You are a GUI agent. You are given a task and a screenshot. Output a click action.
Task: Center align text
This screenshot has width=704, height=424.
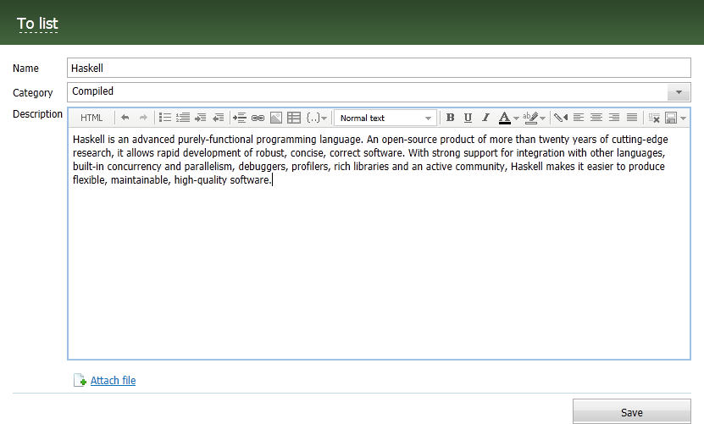[x=596, y=118]
